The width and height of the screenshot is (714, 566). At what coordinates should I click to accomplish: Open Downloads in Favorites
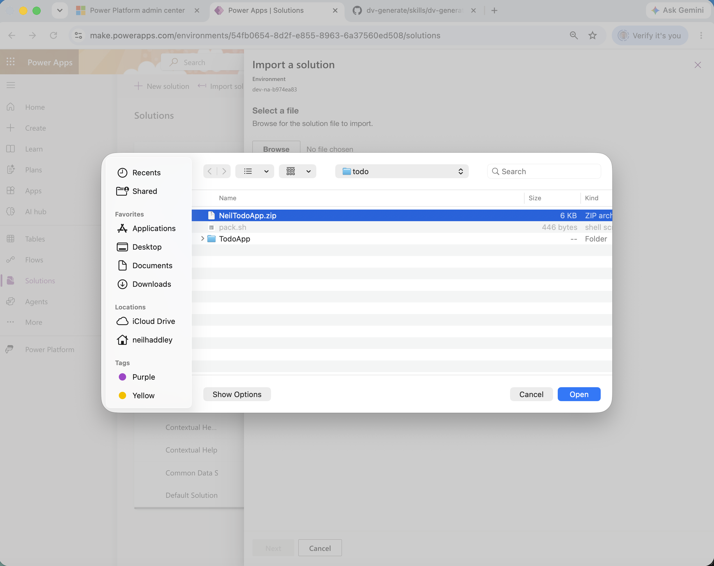(144, 284)
